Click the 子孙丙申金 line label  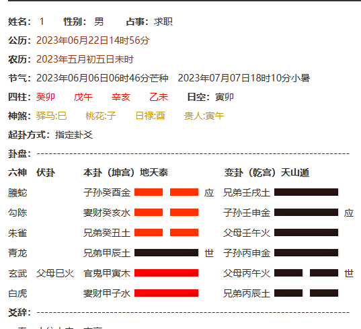pyautogui.click(x=247, y=253)
